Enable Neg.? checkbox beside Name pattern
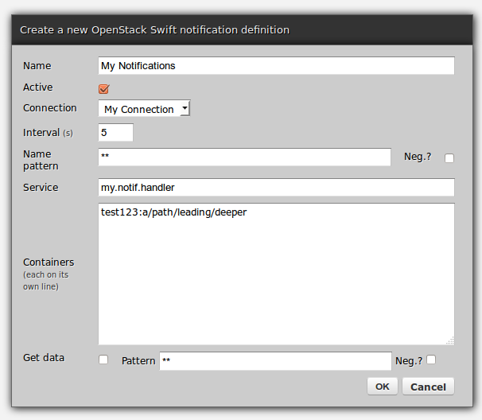Screen dimensions: 482x420 (x=449, y=158)
